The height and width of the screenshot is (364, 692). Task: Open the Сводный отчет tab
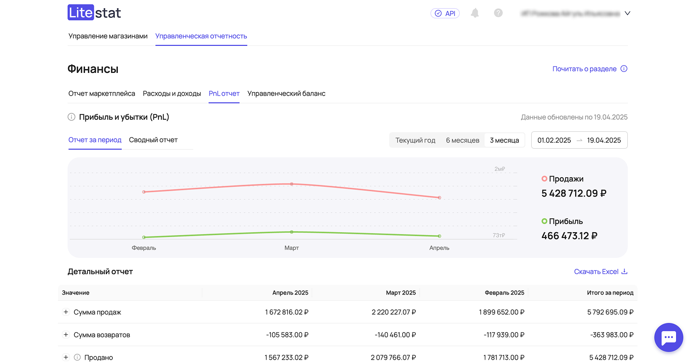point(153,140)
